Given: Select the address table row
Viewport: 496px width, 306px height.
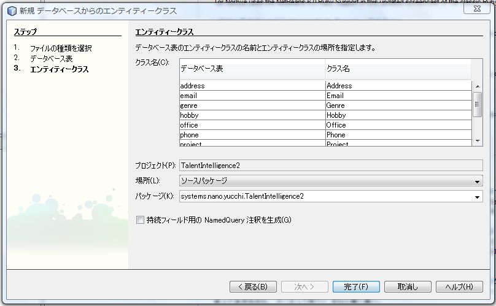Looking at the screenshot, I should [x=252, y=86].
